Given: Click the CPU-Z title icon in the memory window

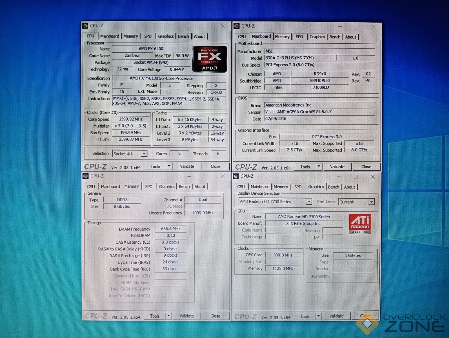Looking at the screenshot, I should pos(86,176).
